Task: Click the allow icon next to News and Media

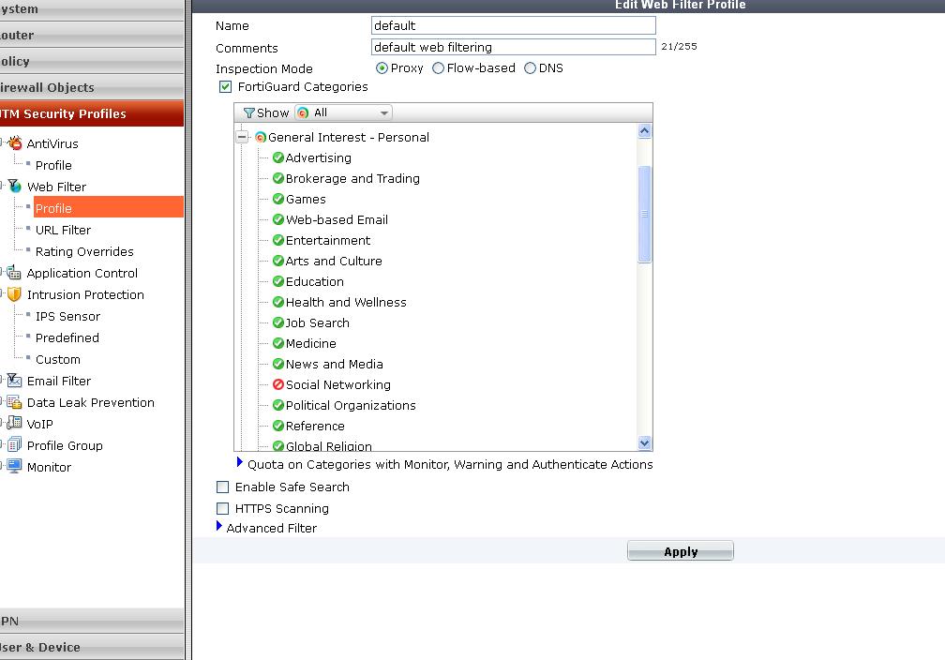Action: 277,364
